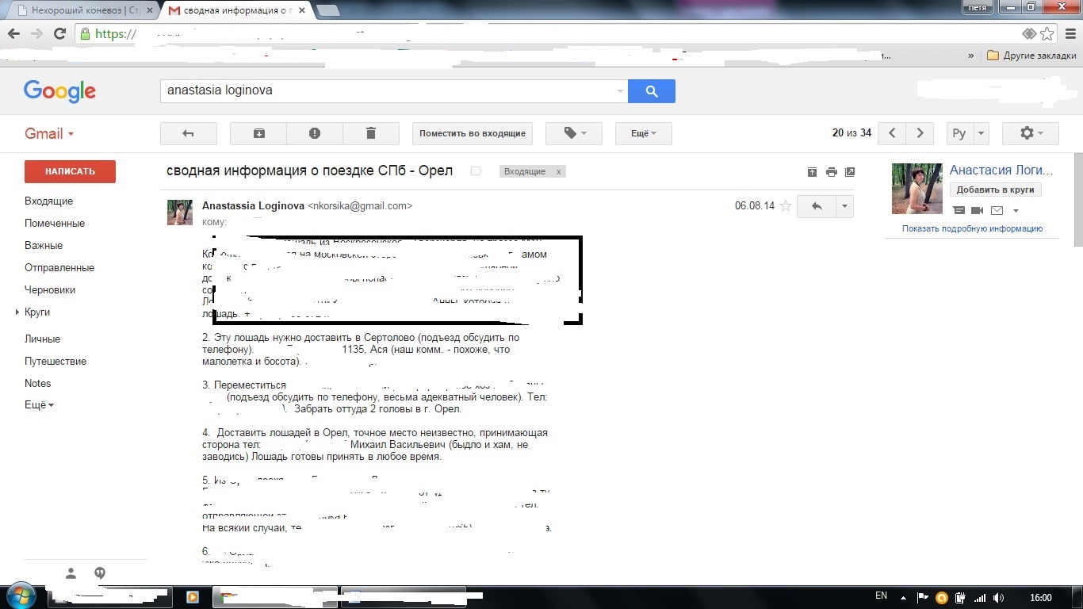The width and height of the screenshot is (1083, 609).
Task: Click the Показать подробную информацию link
Action: 972,228
